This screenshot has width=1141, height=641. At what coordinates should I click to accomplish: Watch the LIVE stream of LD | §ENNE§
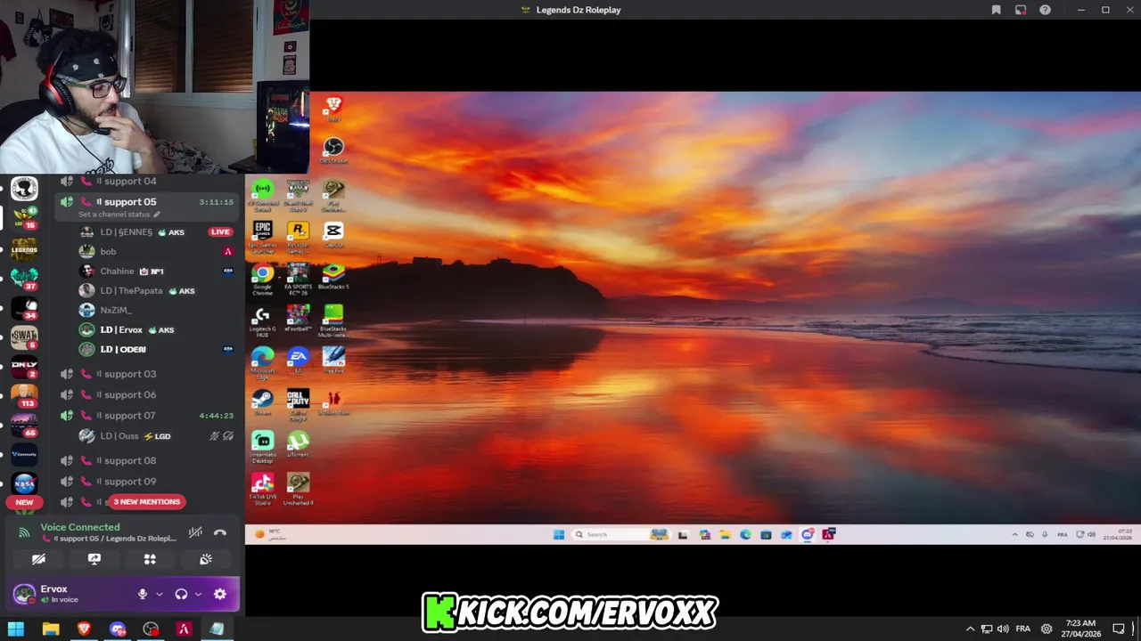[x=220, y=231]
